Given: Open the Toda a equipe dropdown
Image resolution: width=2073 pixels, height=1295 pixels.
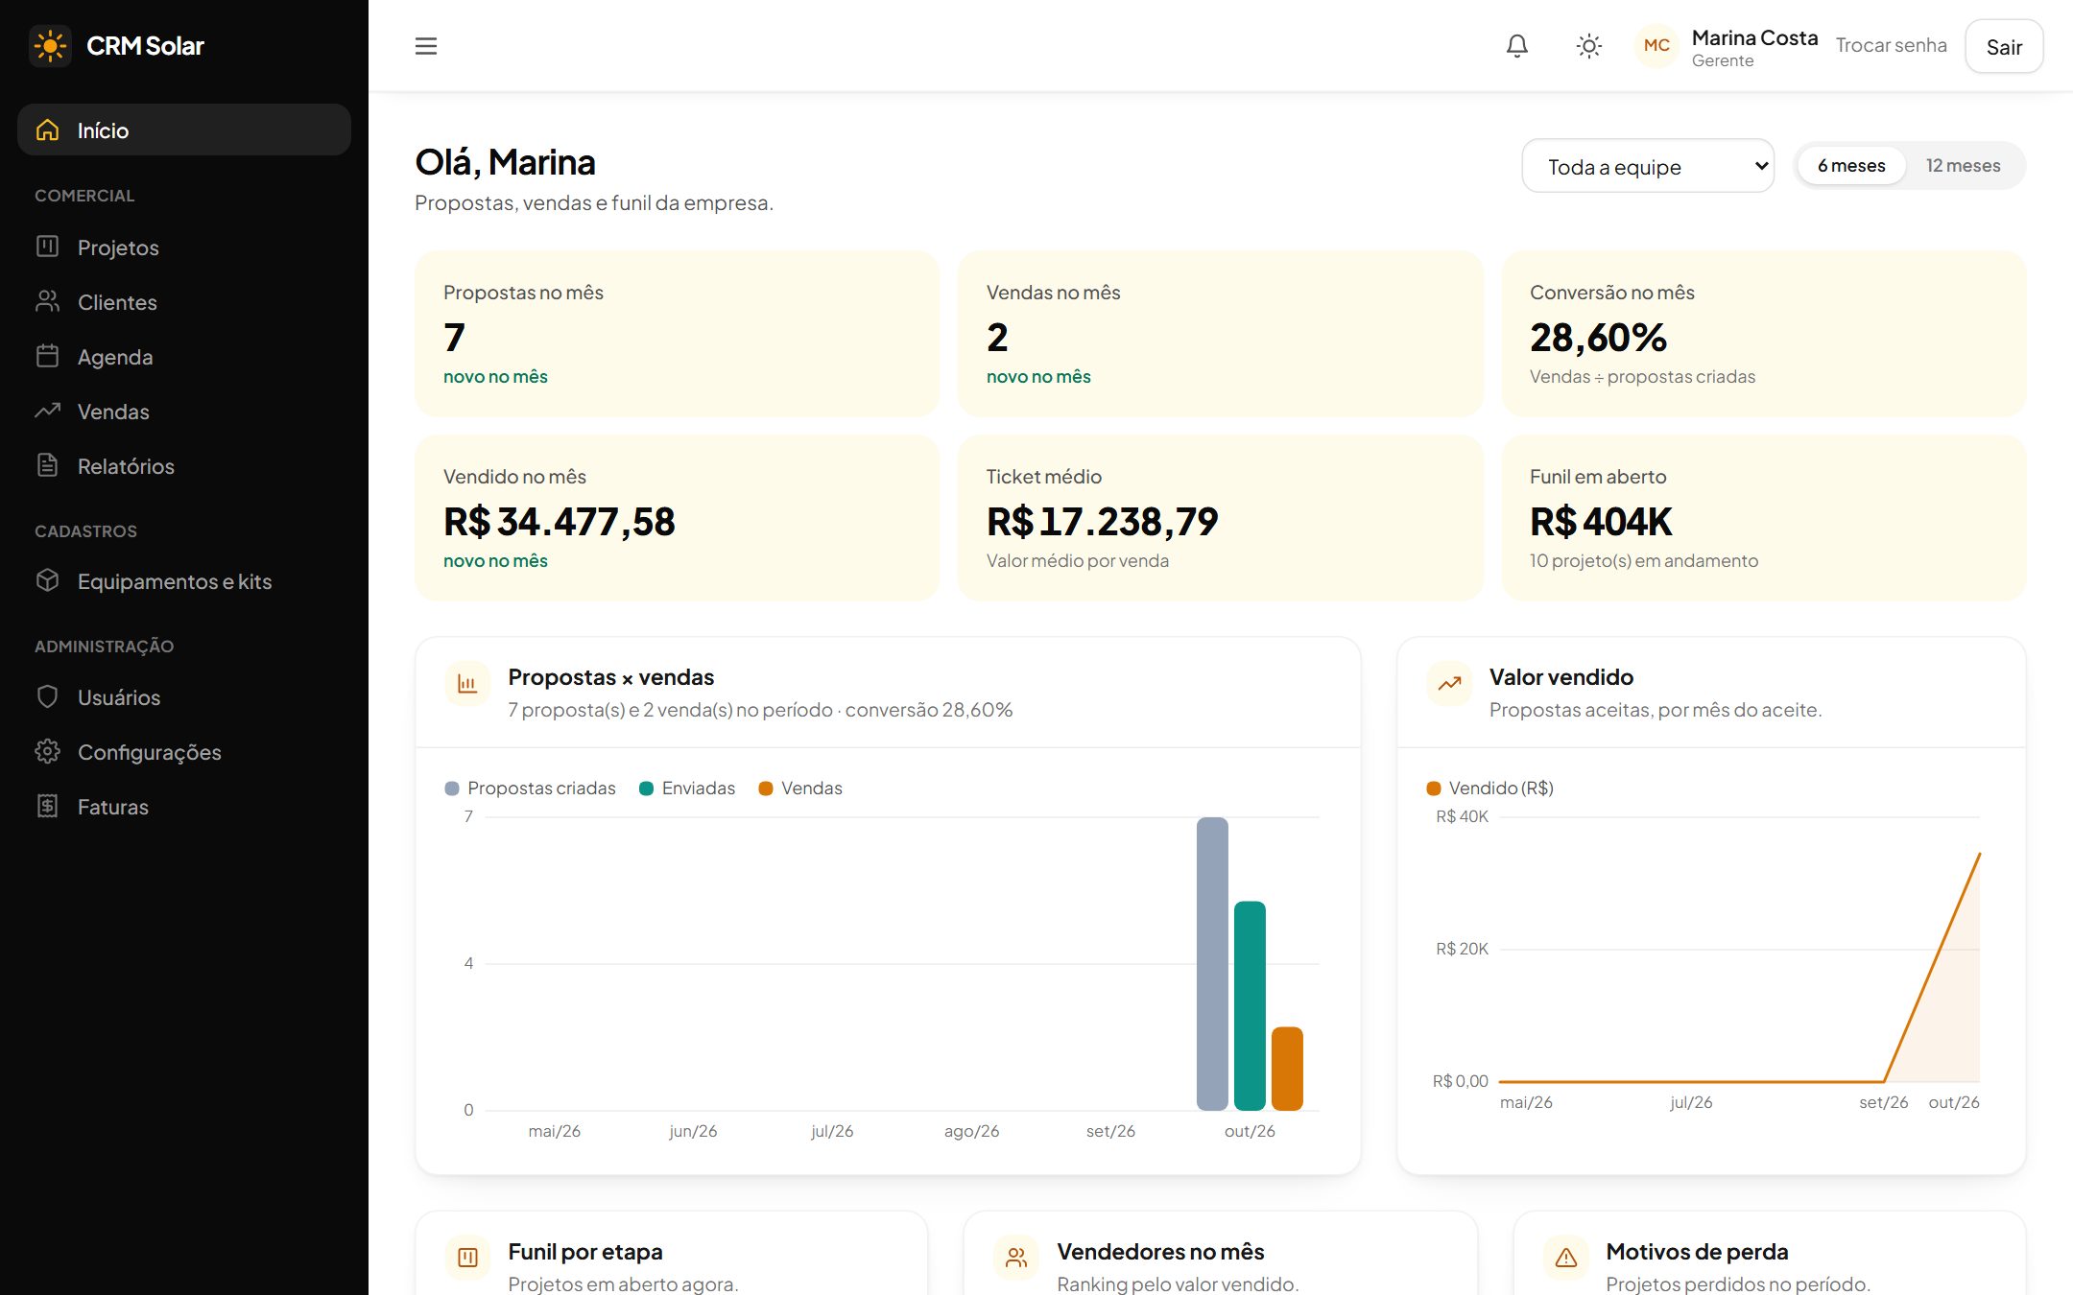Looking at the screenshot, I should pyautogui.click(x=1648, y=166).
